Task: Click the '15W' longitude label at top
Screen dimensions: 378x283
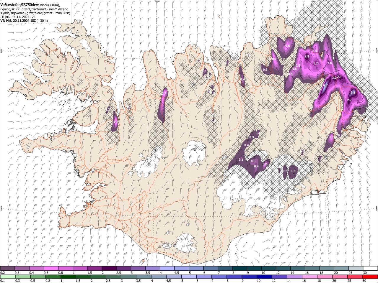Action: 312,1
